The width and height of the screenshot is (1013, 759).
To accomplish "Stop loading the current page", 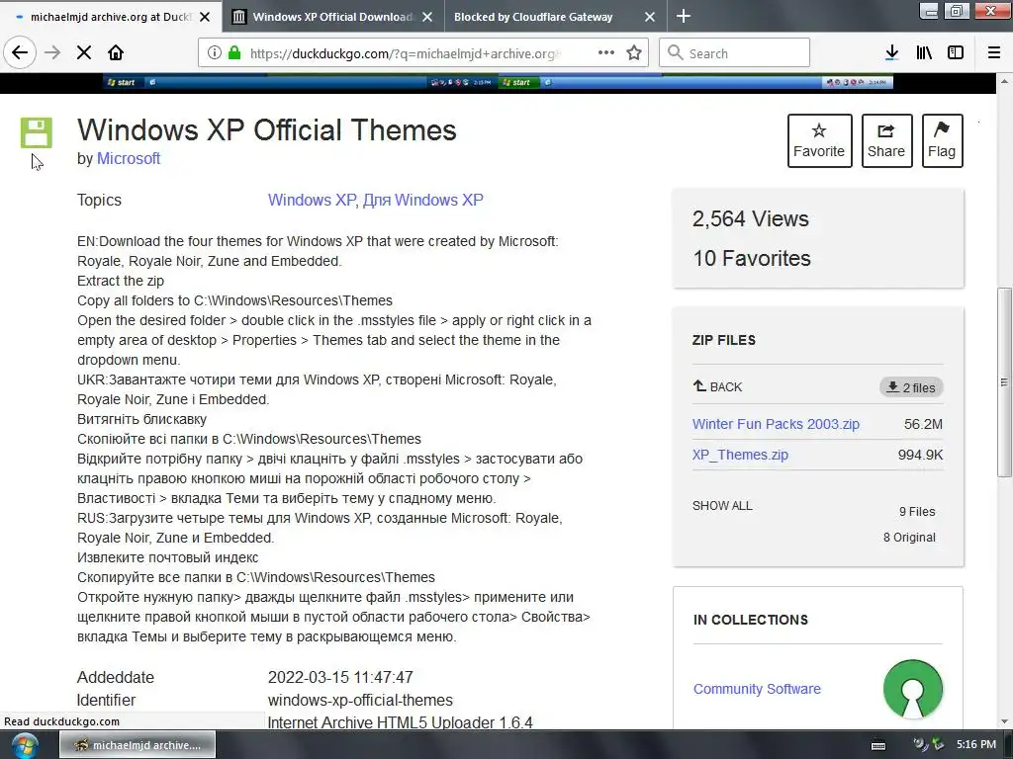I will [84, 53].
